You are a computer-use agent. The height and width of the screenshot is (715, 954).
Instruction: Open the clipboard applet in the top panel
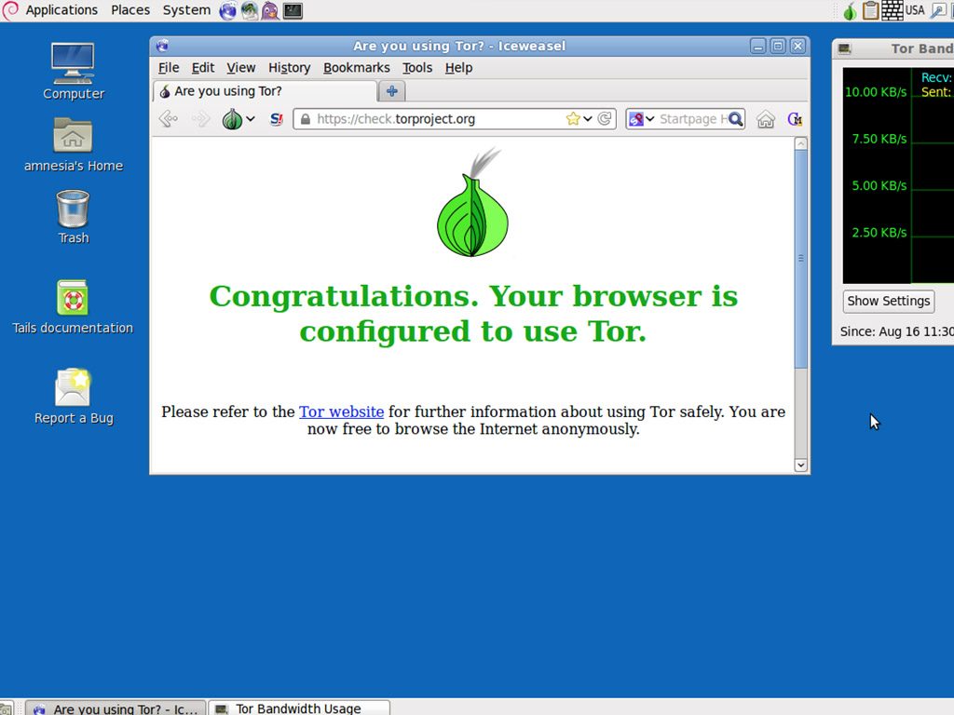click(870, 11)
